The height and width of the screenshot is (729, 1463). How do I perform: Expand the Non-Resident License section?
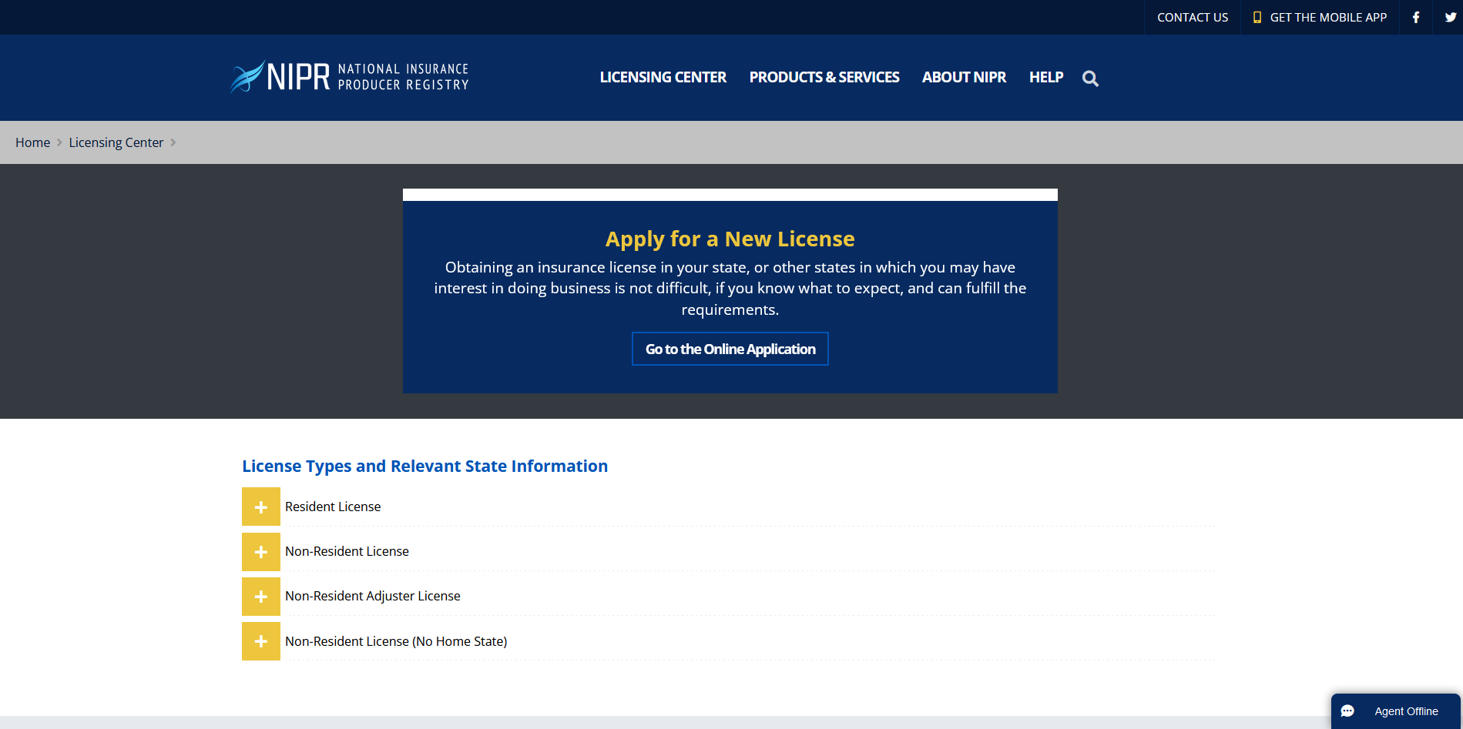[260, 551]
